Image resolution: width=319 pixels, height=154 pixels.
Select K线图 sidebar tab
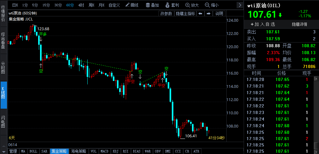click(x=3, y=95)
